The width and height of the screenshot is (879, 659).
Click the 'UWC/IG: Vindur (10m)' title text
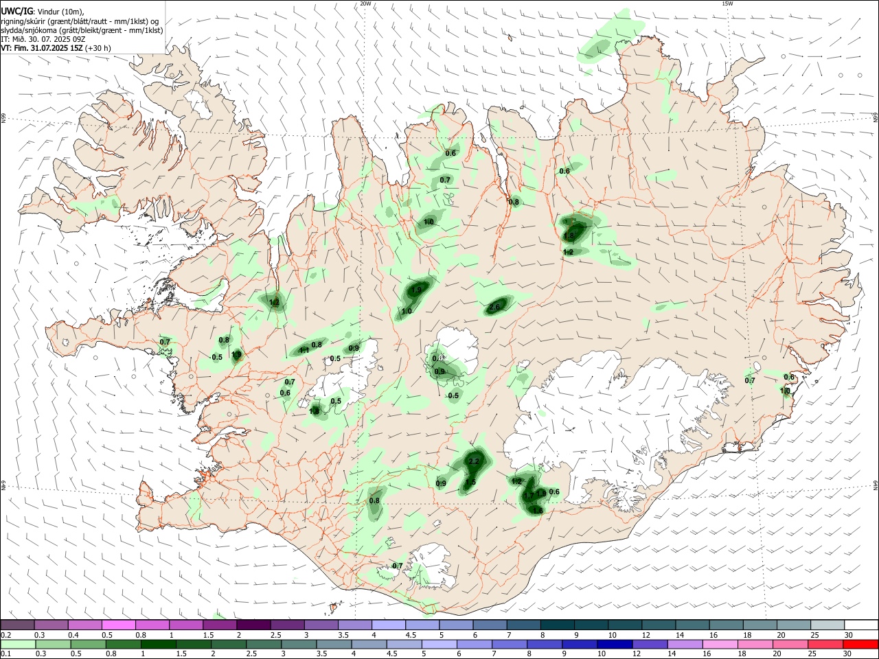(x=43, y=10)
